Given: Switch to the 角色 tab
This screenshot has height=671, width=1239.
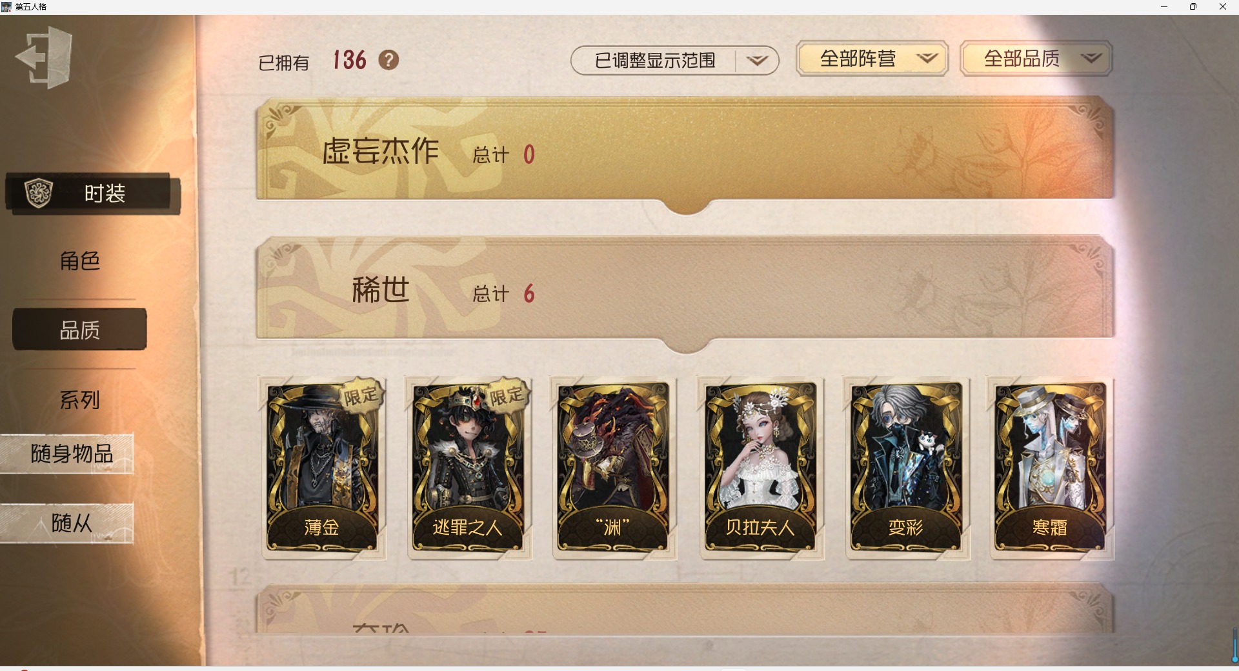Looking at the screenshot, I should (x=80, y=261).
